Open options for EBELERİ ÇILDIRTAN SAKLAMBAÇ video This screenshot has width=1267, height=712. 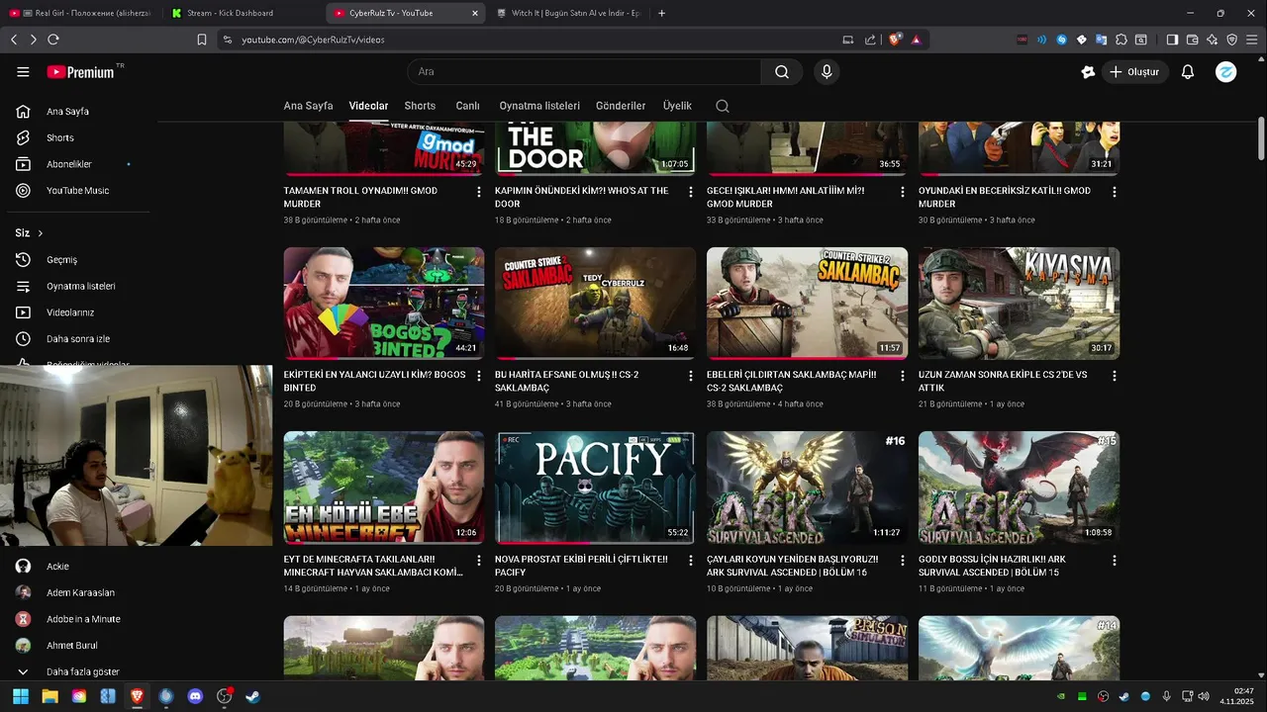(x=903, y=376)
